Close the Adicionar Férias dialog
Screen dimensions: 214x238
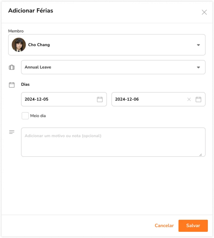(x=204, y=12)
